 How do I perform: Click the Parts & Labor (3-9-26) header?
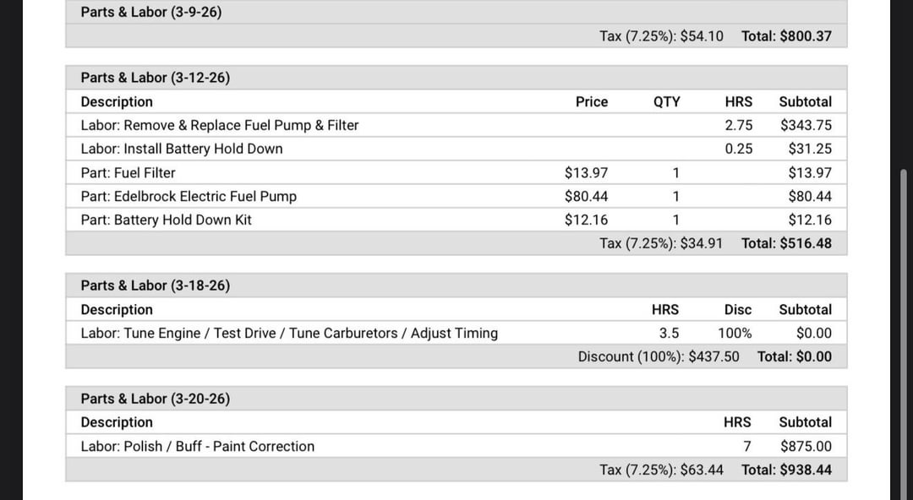[151, 13]
